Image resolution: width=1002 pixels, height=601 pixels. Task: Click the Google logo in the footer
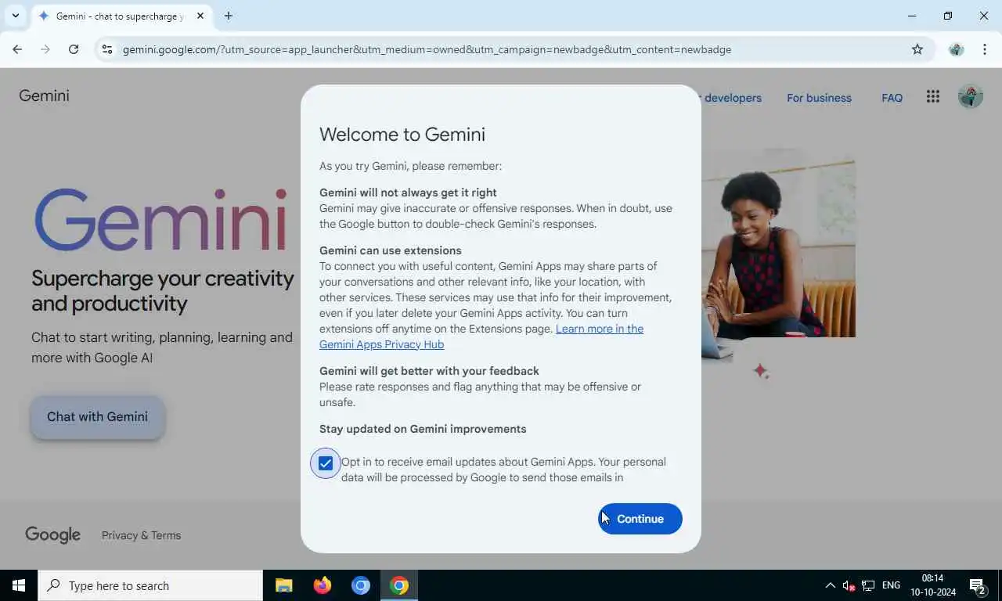point(53,535)
